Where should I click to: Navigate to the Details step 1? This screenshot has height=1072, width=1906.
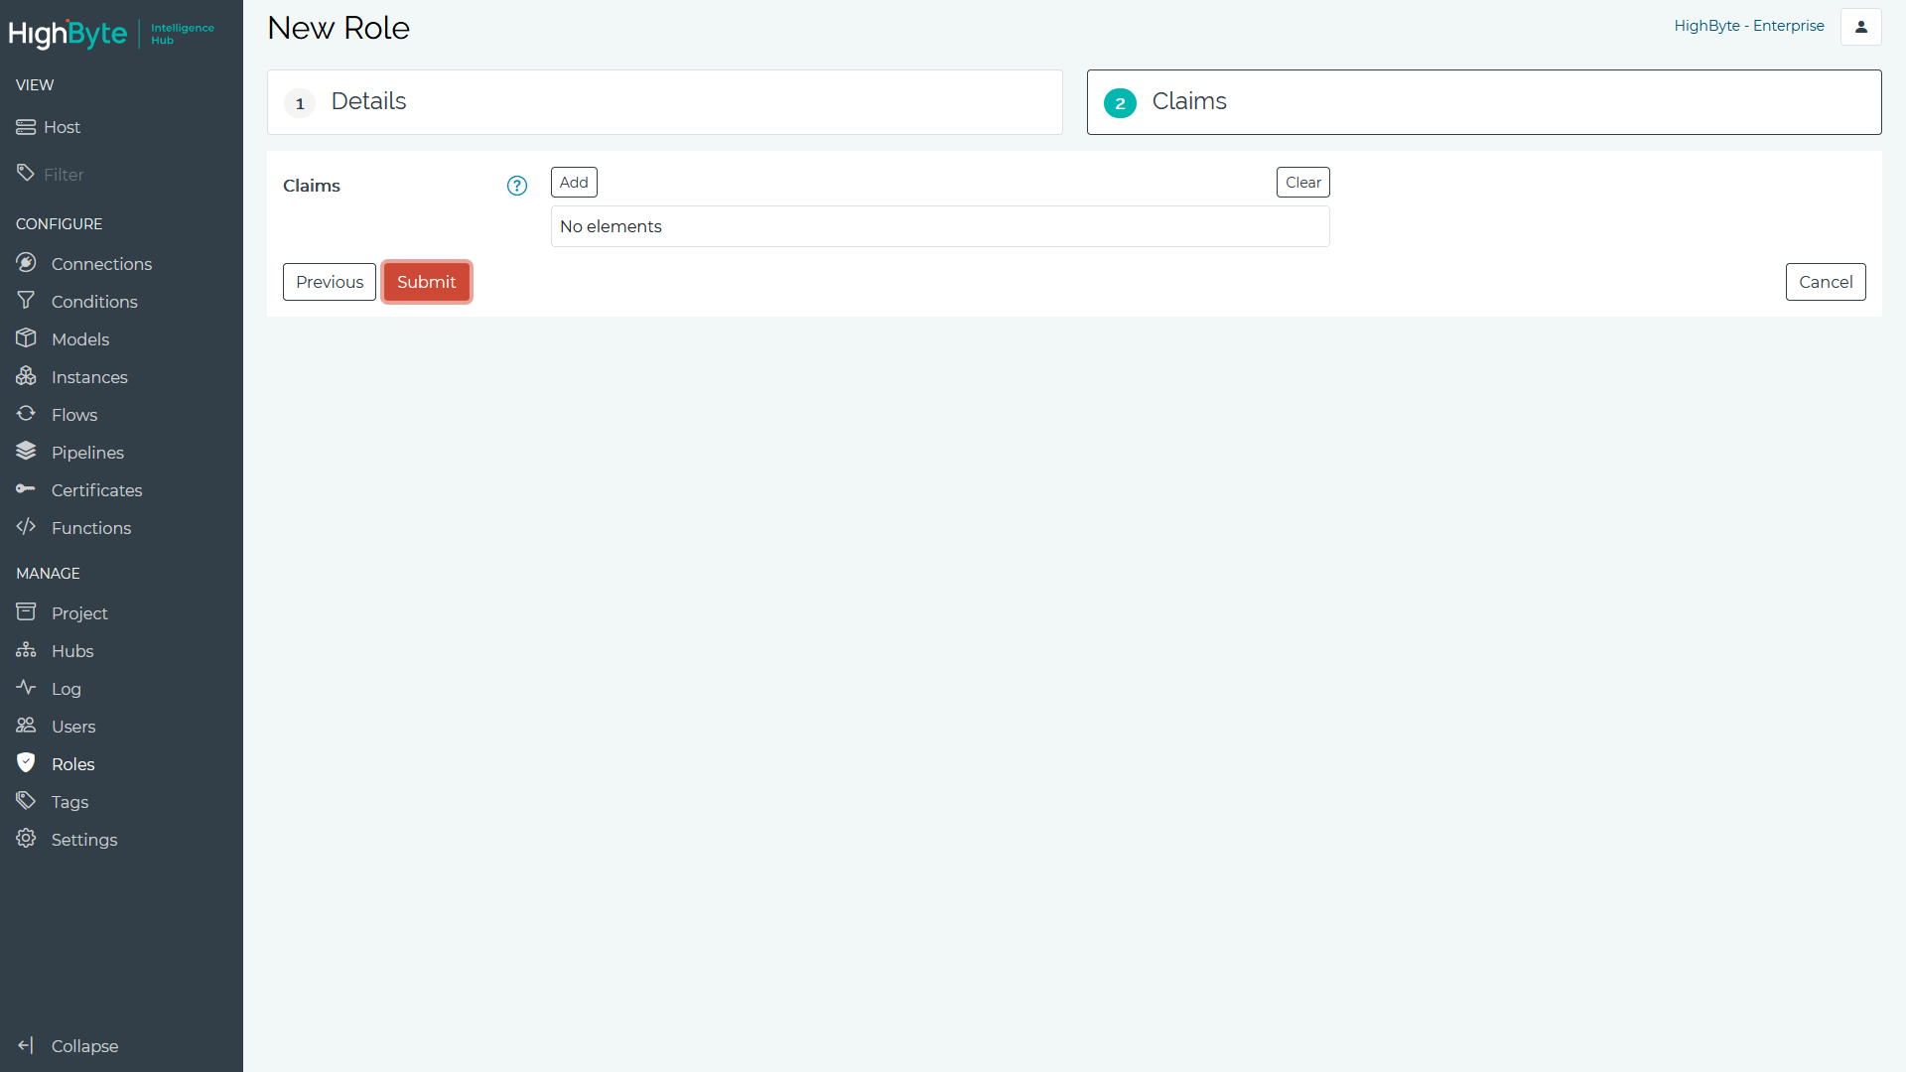click(x=665, y=101)
